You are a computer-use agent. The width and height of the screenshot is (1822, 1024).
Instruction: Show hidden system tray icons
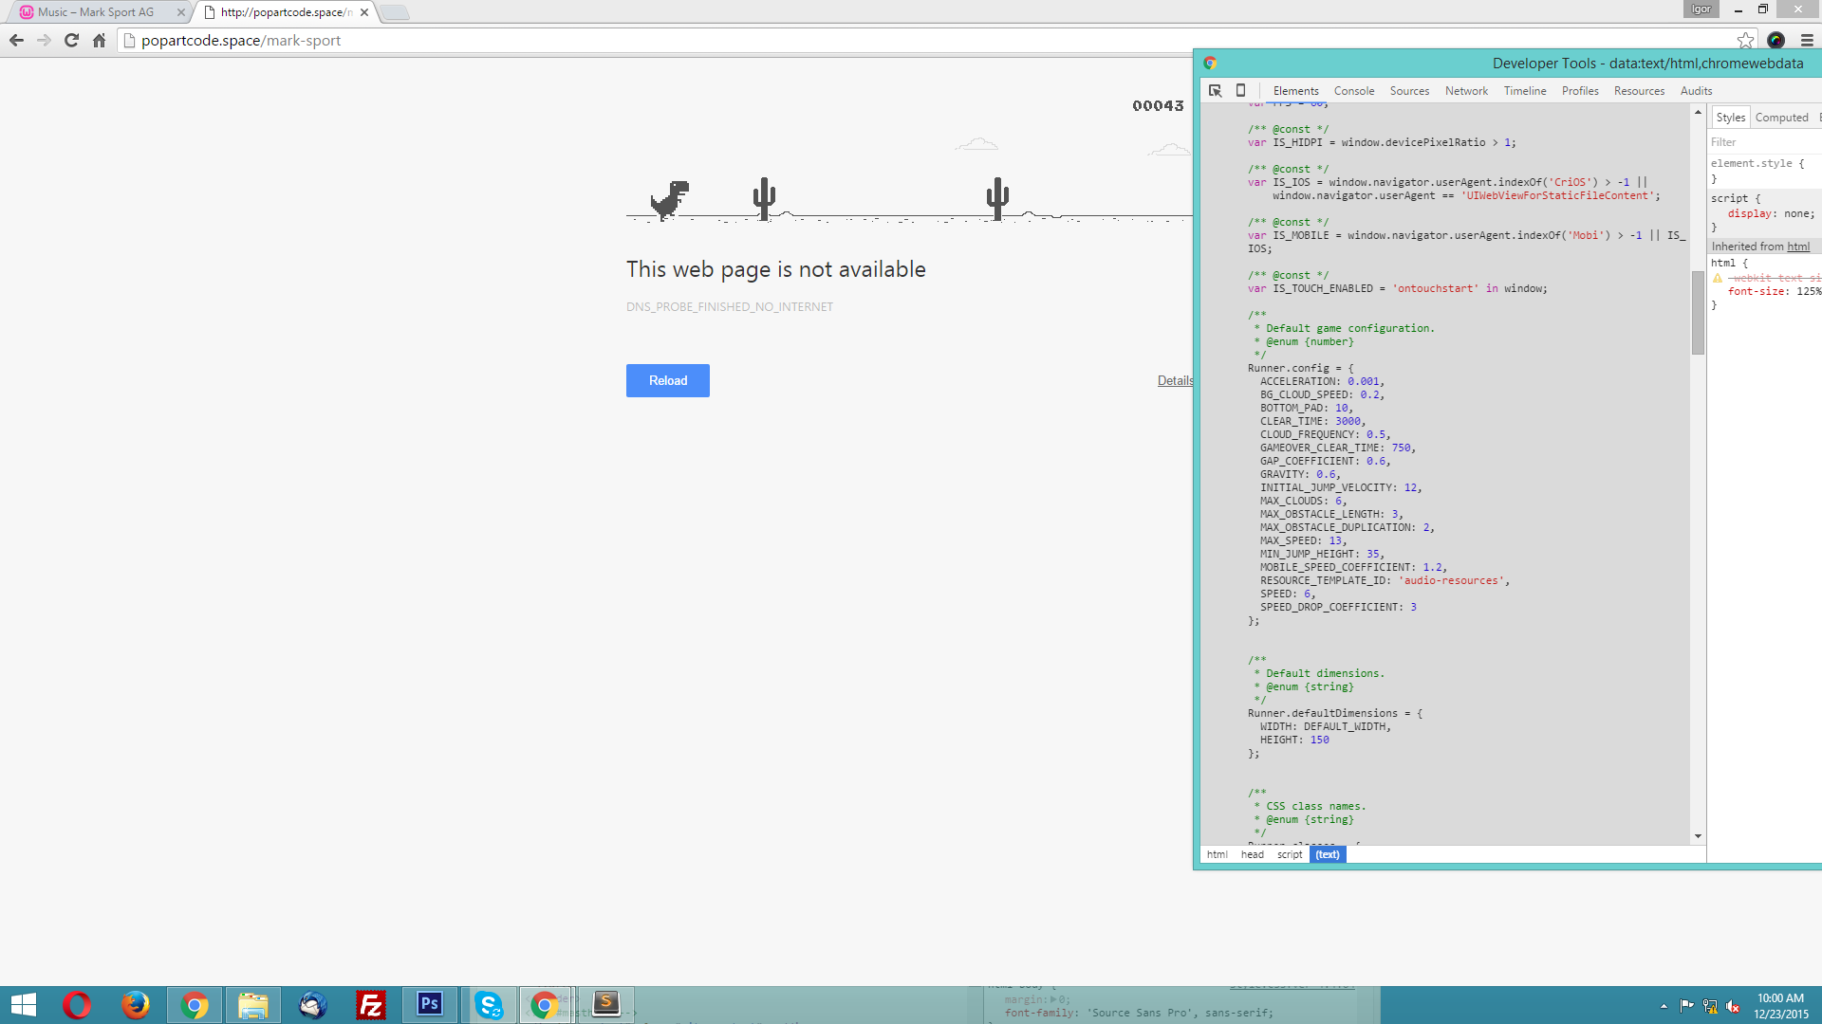tap(1664, 1006)
